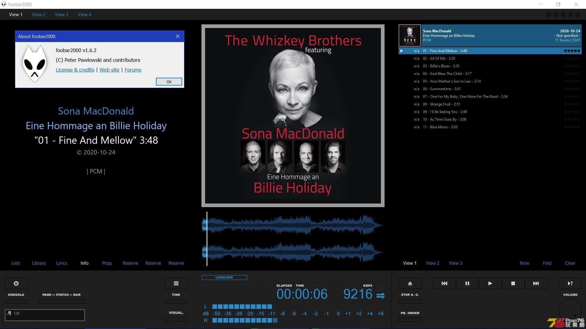Select the Info panel tab
Viewport: 586px width, 329px height.
coord(85,263)
